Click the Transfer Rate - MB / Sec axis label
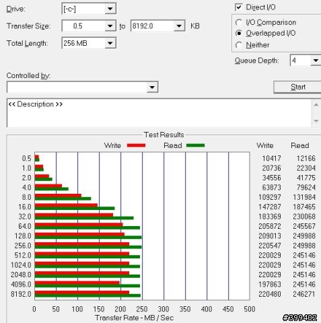This screenshot has width=321, height=323. (134, 318)
